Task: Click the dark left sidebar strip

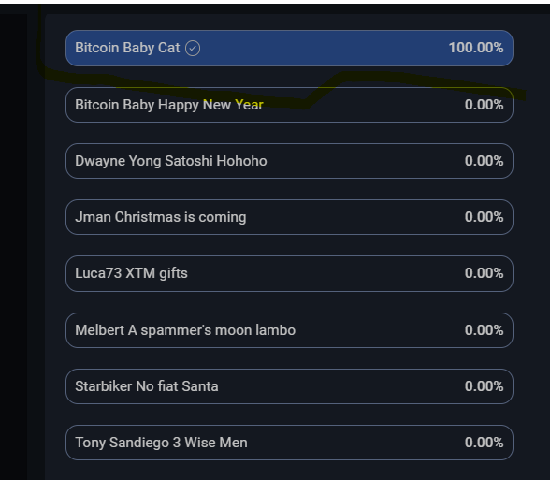Action: click(x=13, y=247)
